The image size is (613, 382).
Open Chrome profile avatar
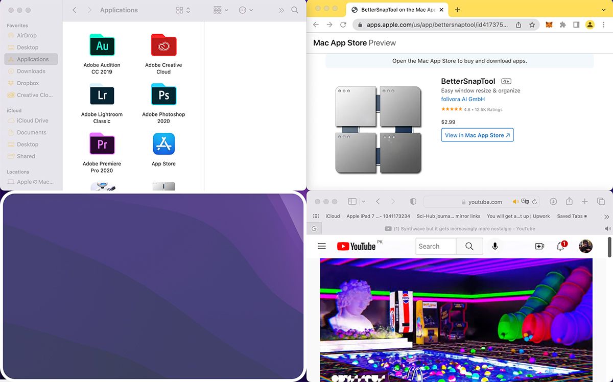[x=590, y=25]
